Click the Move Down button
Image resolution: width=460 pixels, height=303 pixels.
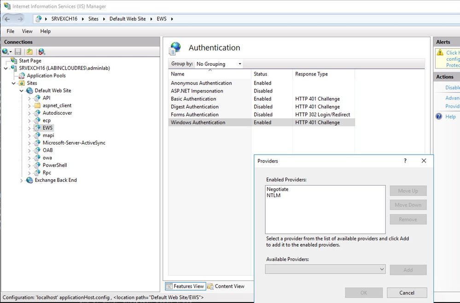408,205
